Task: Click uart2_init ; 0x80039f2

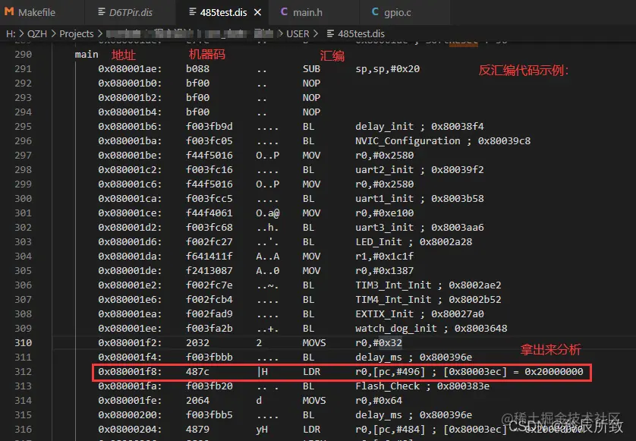Action: (420, 169)
